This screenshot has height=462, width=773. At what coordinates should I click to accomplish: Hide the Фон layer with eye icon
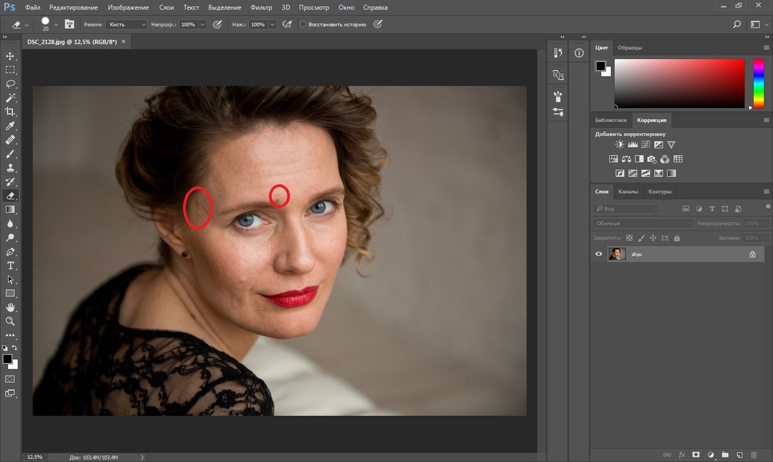pos(599,254)
